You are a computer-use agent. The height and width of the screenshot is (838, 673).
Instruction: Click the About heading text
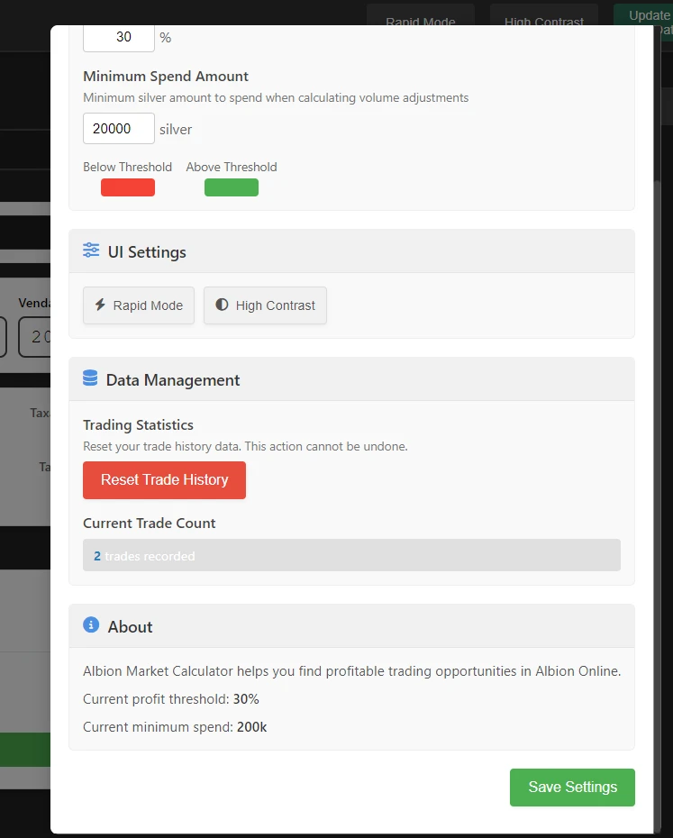131,627
